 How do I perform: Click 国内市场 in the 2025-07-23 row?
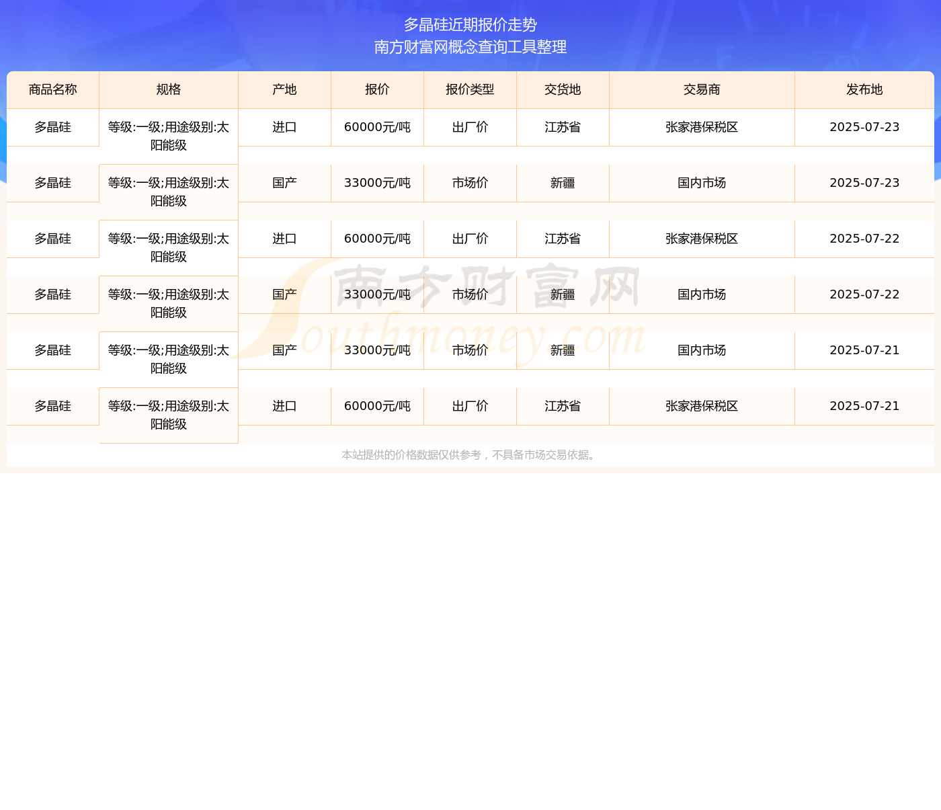pyautogui.click(x=702, y=183)
